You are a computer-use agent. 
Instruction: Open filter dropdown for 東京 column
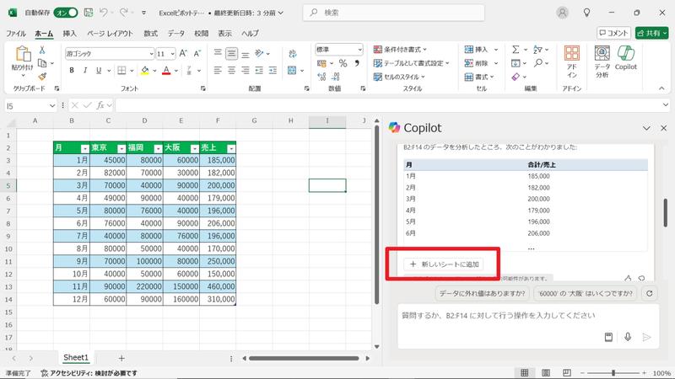tap(121, 148)
